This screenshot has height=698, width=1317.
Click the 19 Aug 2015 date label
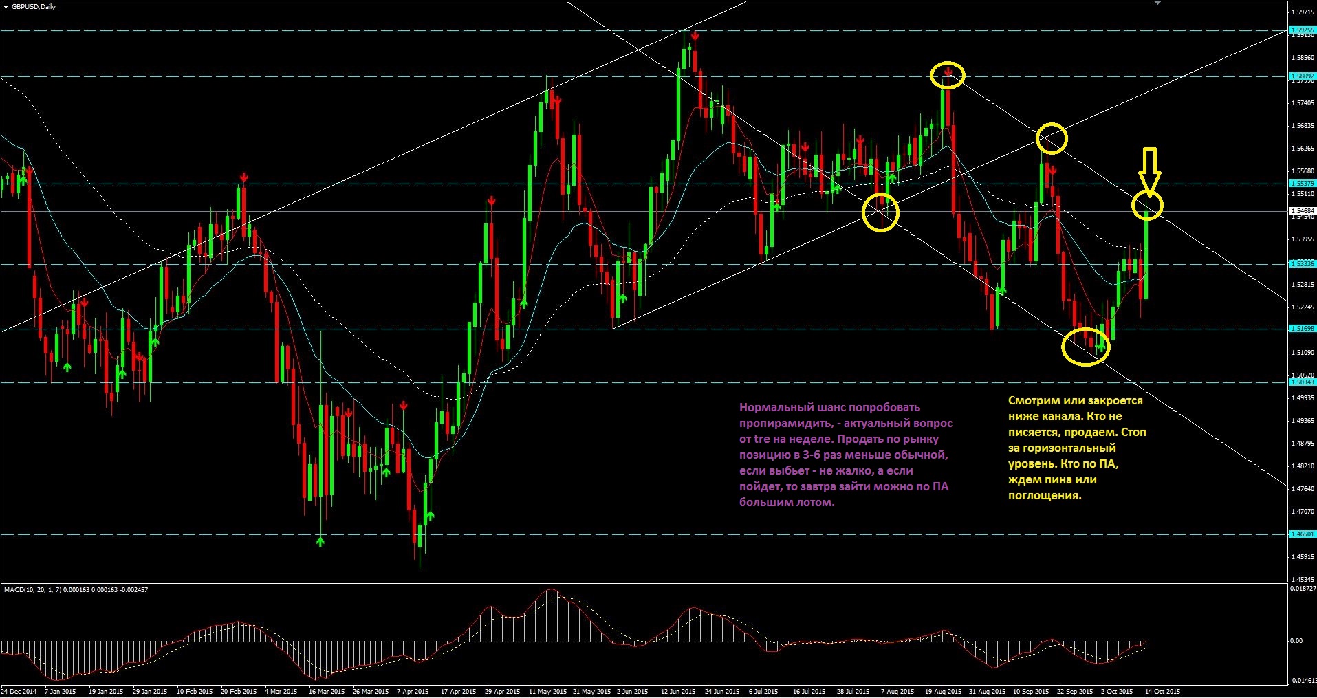(x=943, y=692)
